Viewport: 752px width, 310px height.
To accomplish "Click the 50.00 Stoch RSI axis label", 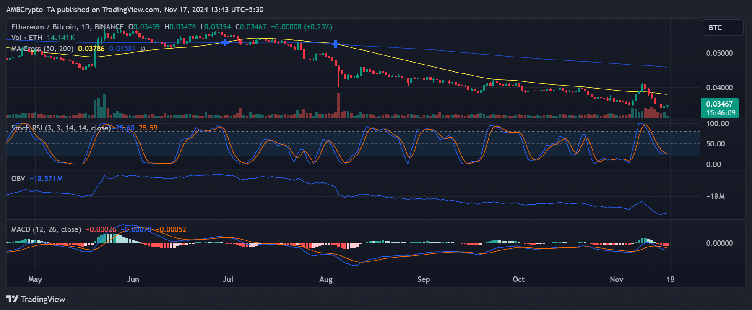I will click(x=716, y=144).
